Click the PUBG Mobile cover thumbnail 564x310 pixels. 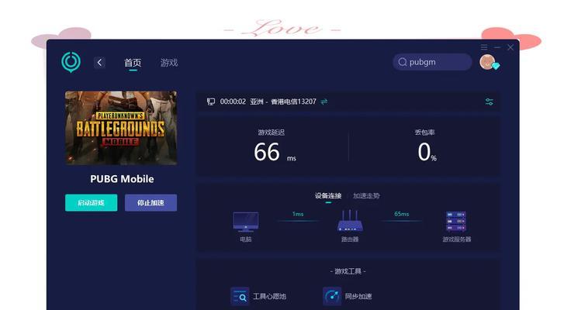121,128
